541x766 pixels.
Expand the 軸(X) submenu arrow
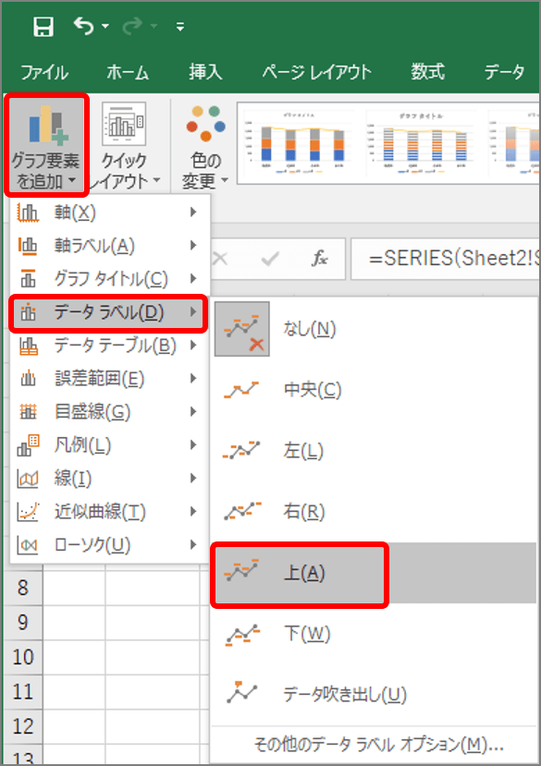(193, 212)
